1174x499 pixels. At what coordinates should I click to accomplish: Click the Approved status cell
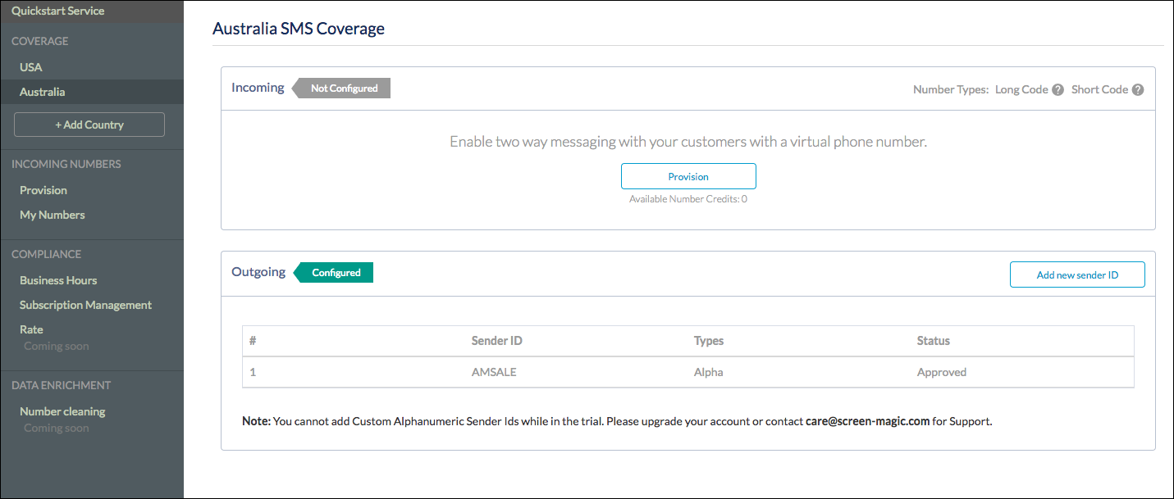(x=942, y=372)
